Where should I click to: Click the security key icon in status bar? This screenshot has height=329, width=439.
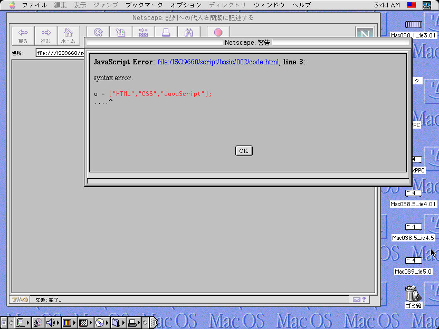coord(20,299)
